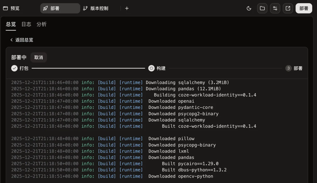
Task: Click the completed 打包 checkmark icon
Action: point(14,68)
